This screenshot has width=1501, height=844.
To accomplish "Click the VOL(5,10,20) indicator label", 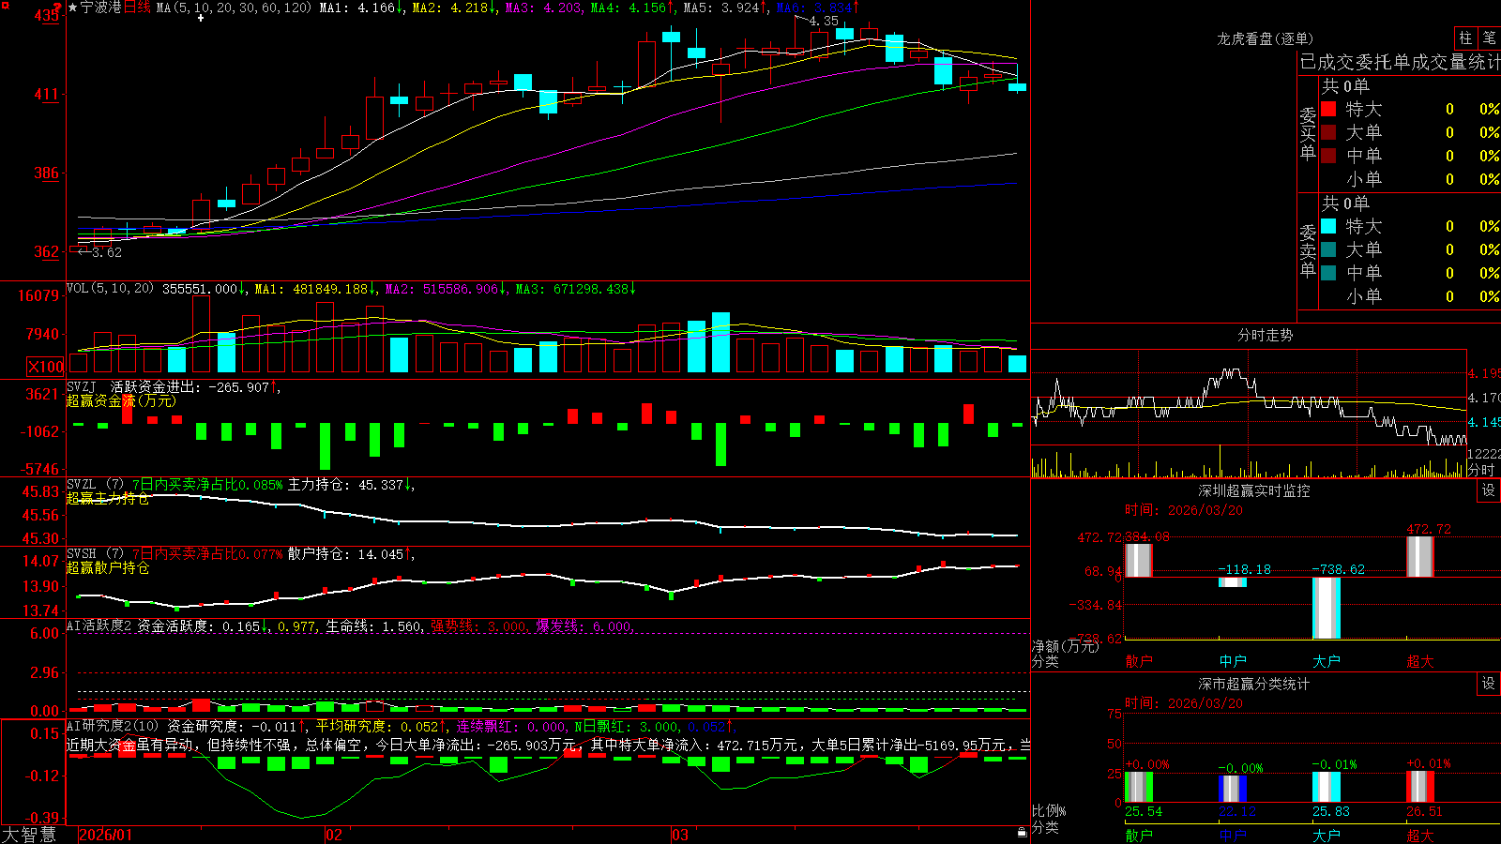I will pos(110,289).
